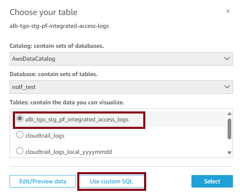Click the cloudtrail_logs_local_yyyymmdd table label
This screenshot has height=195, width=240.
(69, 152)
